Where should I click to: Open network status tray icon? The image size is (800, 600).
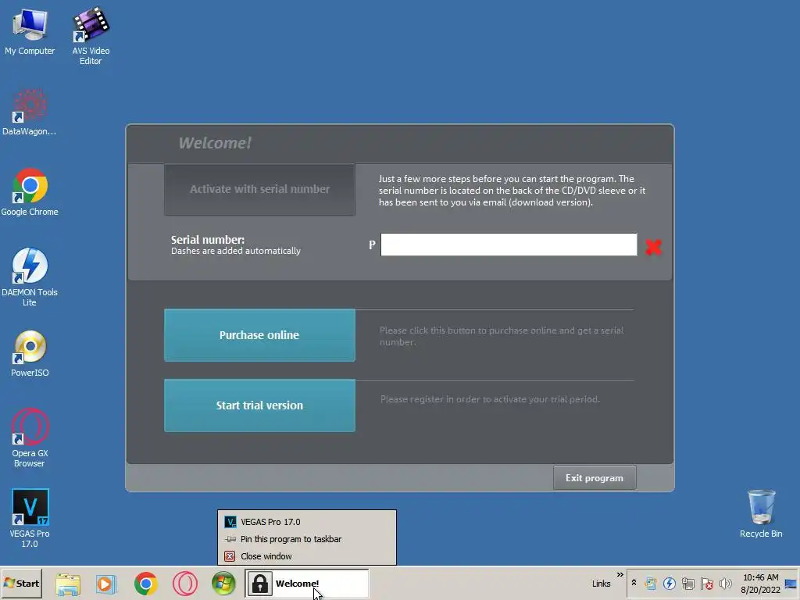click(688, 583)
